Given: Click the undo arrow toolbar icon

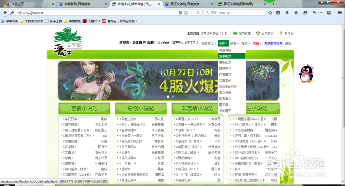Looking at the screenshot, I should click(314, 13).
